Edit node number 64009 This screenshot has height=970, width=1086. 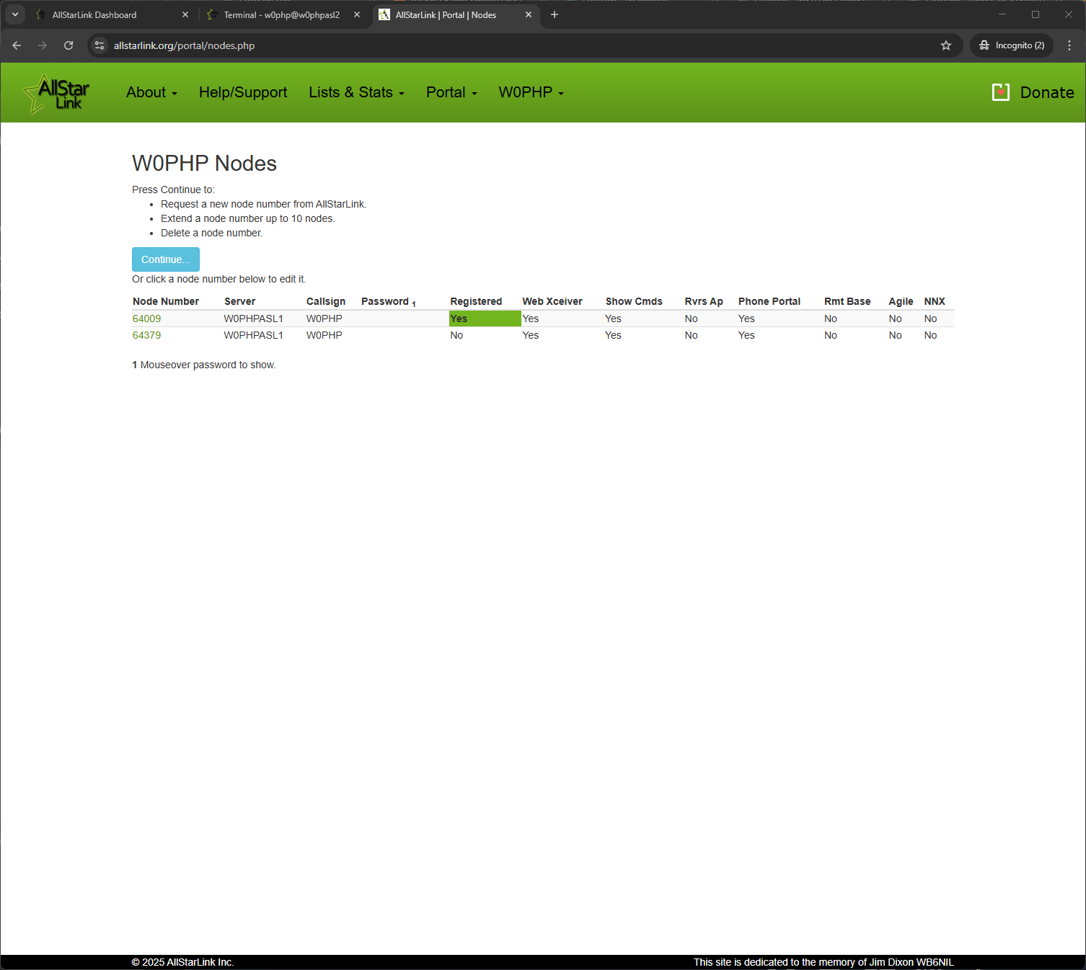pyautogui.click(x=146, y=319)
